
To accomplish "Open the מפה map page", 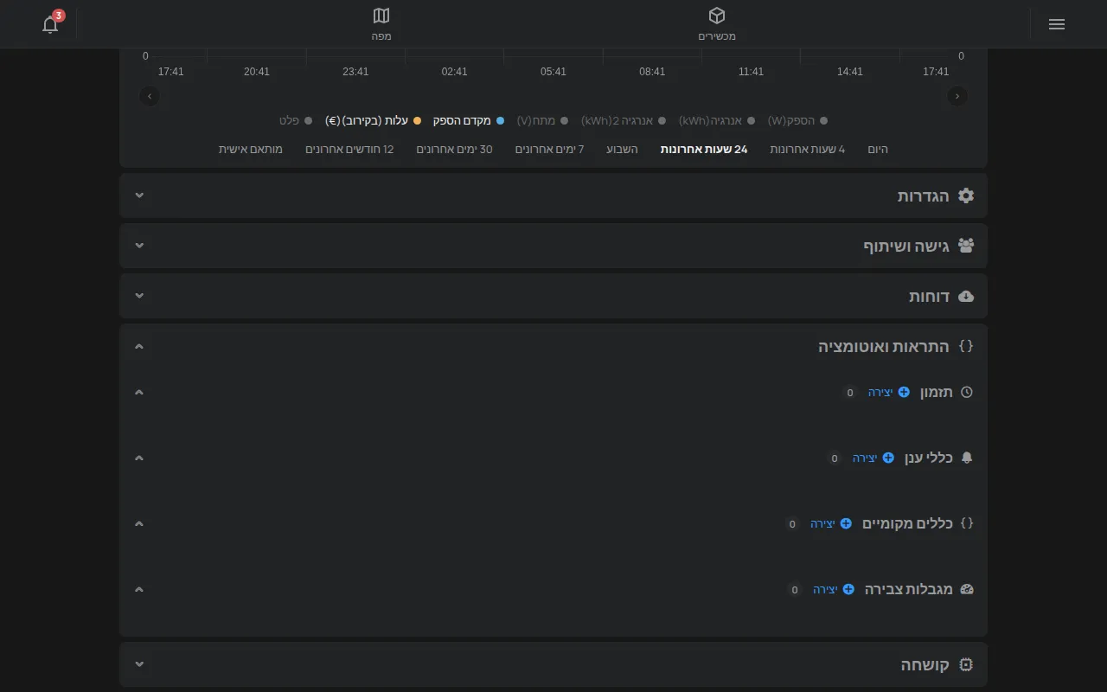I will pyautogui.click(x=381, y=24).
